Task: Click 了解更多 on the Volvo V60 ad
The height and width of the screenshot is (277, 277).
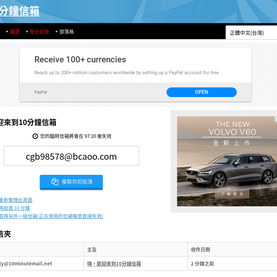Action: coord(232,194)
